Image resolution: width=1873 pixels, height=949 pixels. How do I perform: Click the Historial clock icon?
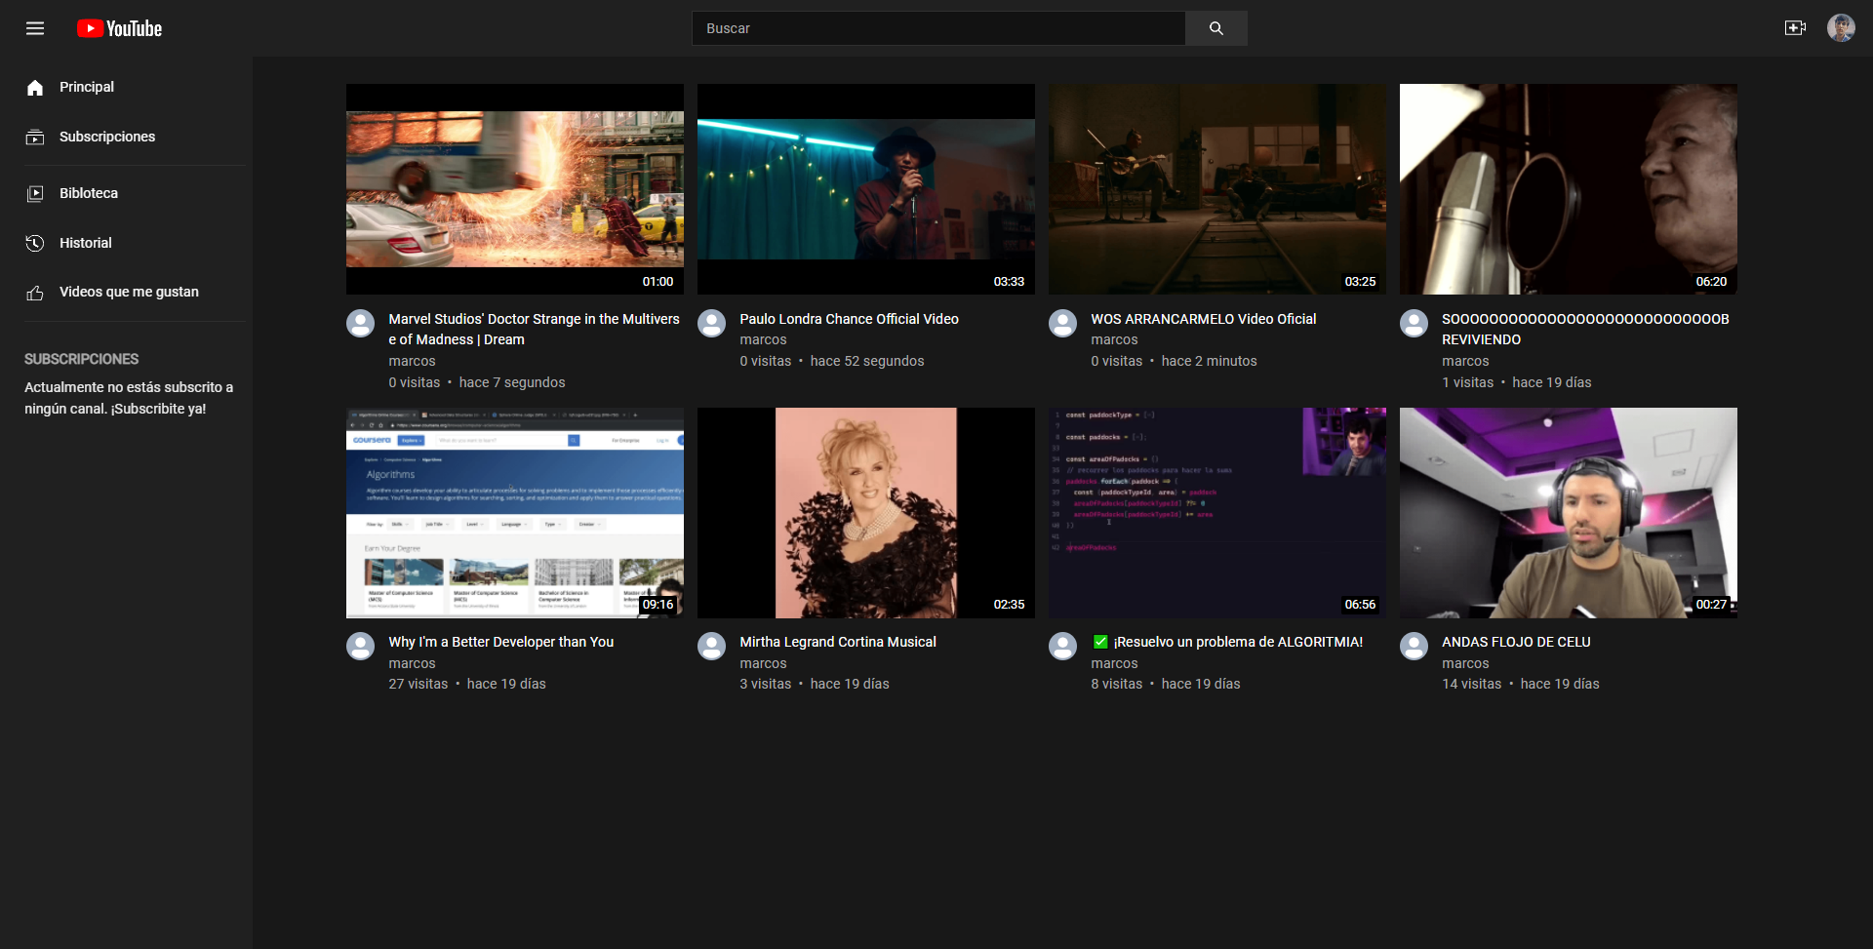click(x=35, y=243)
